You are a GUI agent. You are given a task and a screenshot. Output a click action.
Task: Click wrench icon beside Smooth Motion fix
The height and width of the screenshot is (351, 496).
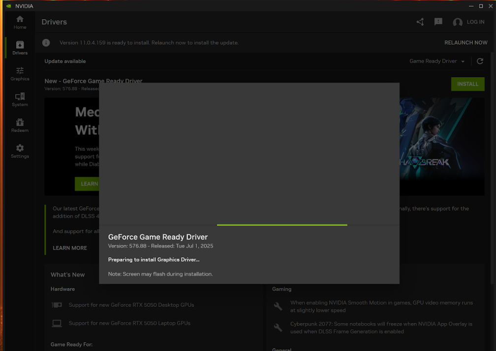[x=278, y=306]
